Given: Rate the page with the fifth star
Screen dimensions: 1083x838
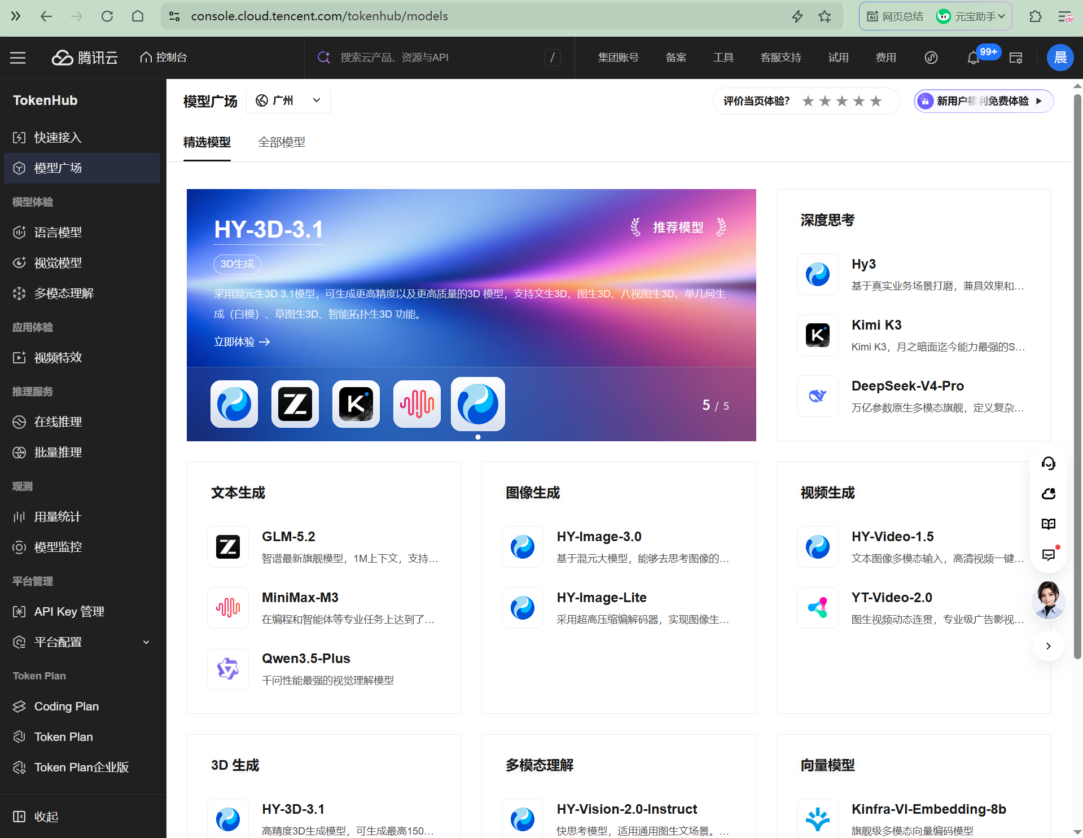Looking at the screenshot, I should pos(876,101).
